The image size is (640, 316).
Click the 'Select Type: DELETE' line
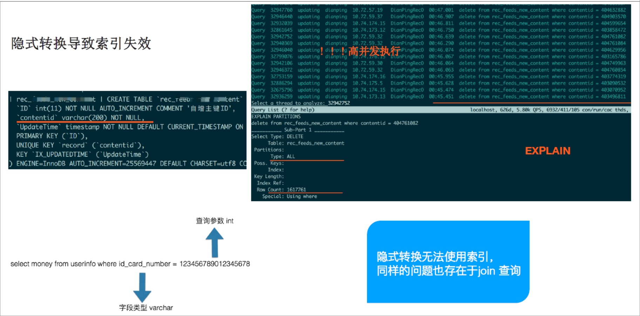click(x=277, y=136)
